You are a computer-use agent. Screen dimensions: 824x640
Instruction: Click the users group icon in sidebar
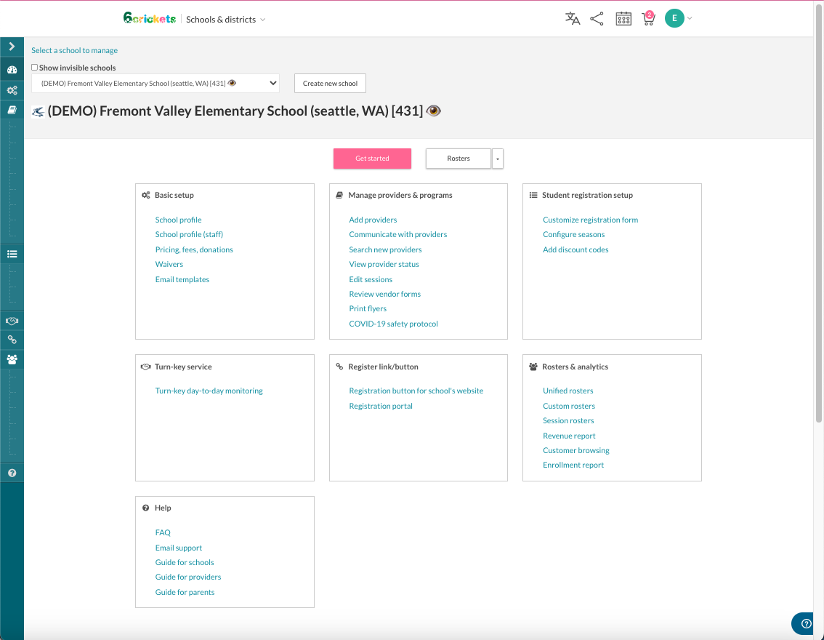tap(12, 359)
